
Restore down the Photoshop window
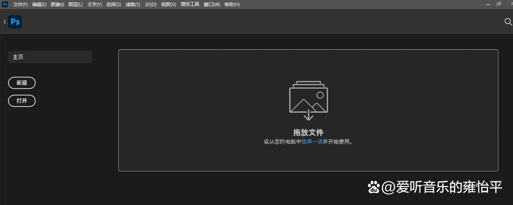click(x=499, y=4)
